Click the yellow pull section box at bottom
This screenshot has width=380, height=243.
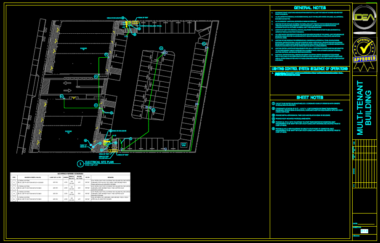point(113,151)
